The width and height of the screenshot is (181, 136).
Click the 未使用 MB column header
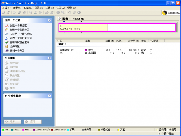[x=133, y=41]
